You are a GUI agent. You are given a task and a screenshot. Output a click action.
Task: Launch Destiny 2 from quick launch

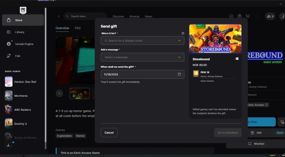(23, 124)
